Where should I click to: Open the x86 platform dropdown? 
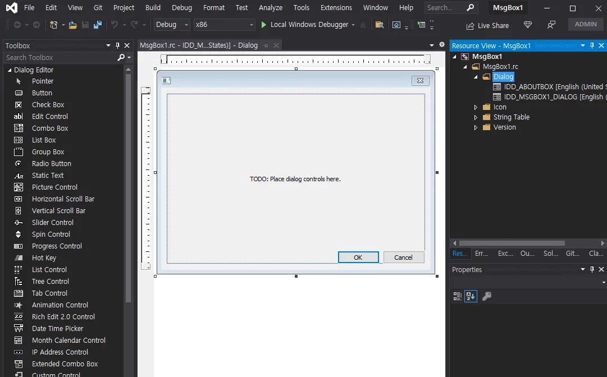coord(224,25)
